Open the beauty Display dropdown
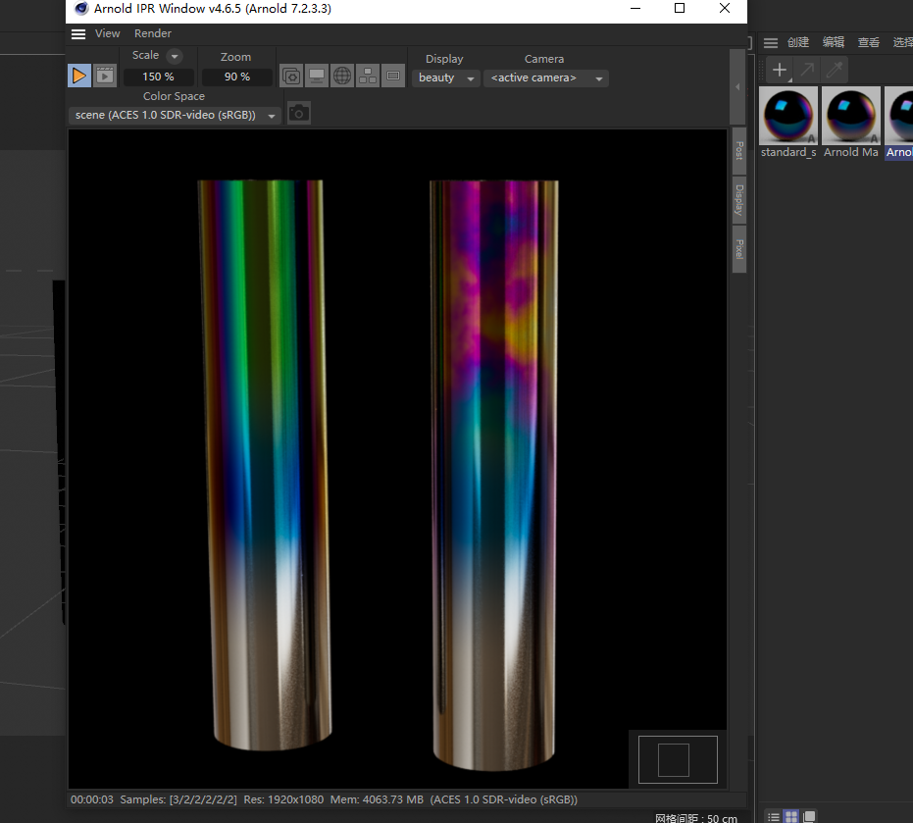The width and height of the screenshot is (913, 823). [x=446, y=77]
